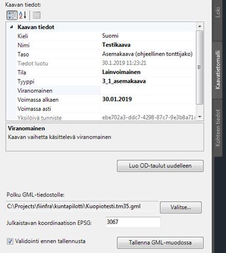
Task: Select the Tila property value Lainvoimainen
Action: [121, 72]
